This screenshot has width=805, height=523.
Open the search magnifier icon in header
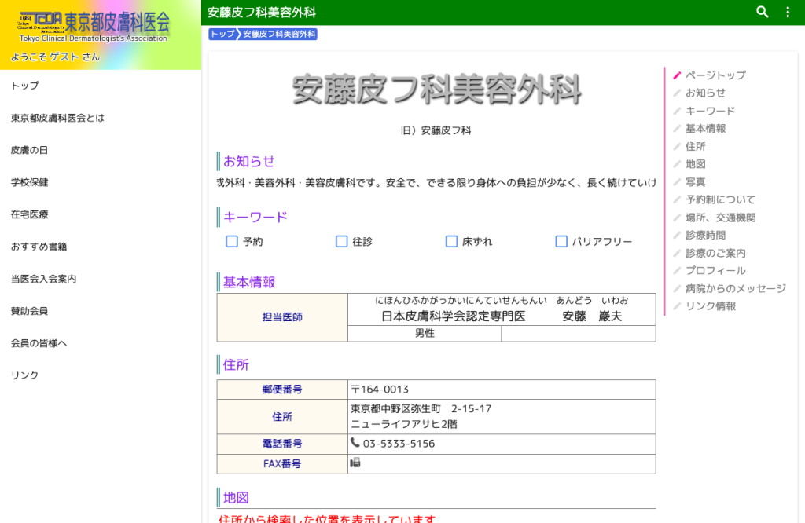(763, 12)
